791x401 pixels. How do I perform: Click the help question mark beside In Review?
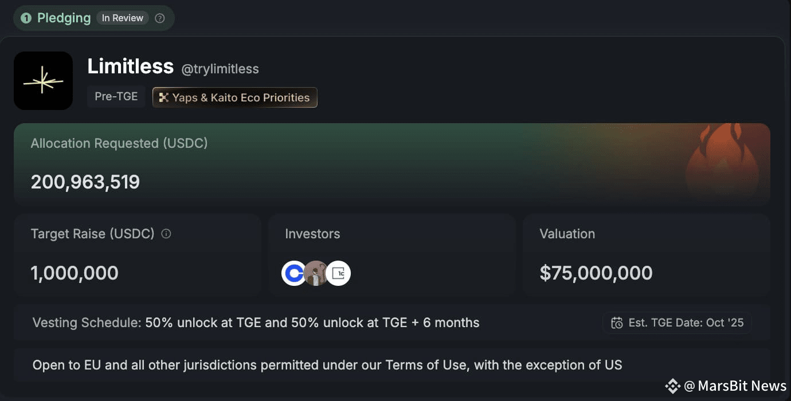(x=160, y=18)
